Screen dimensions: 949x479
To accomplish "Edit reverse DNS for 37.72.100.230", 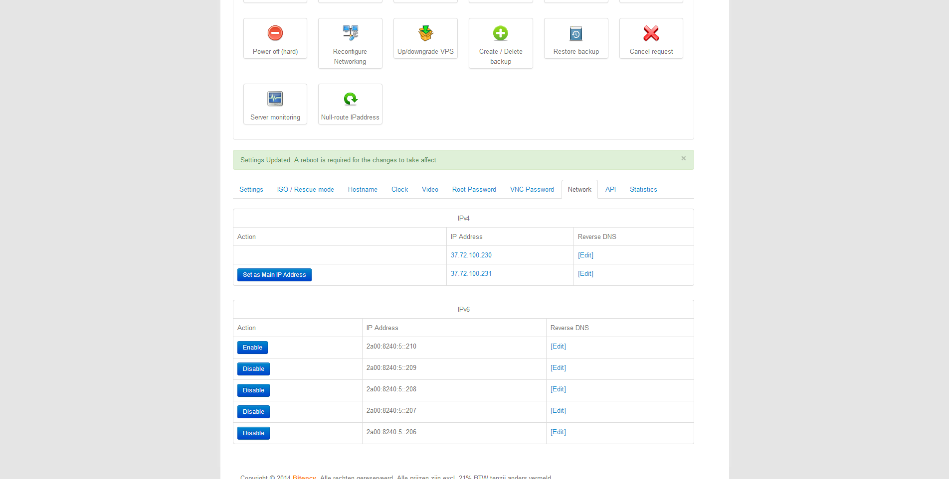I will coord(585,255).
